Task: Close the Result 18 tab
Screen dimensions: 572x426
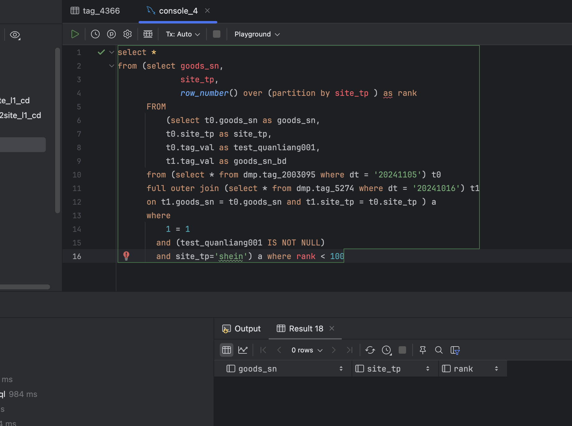Action: point(332,328)
